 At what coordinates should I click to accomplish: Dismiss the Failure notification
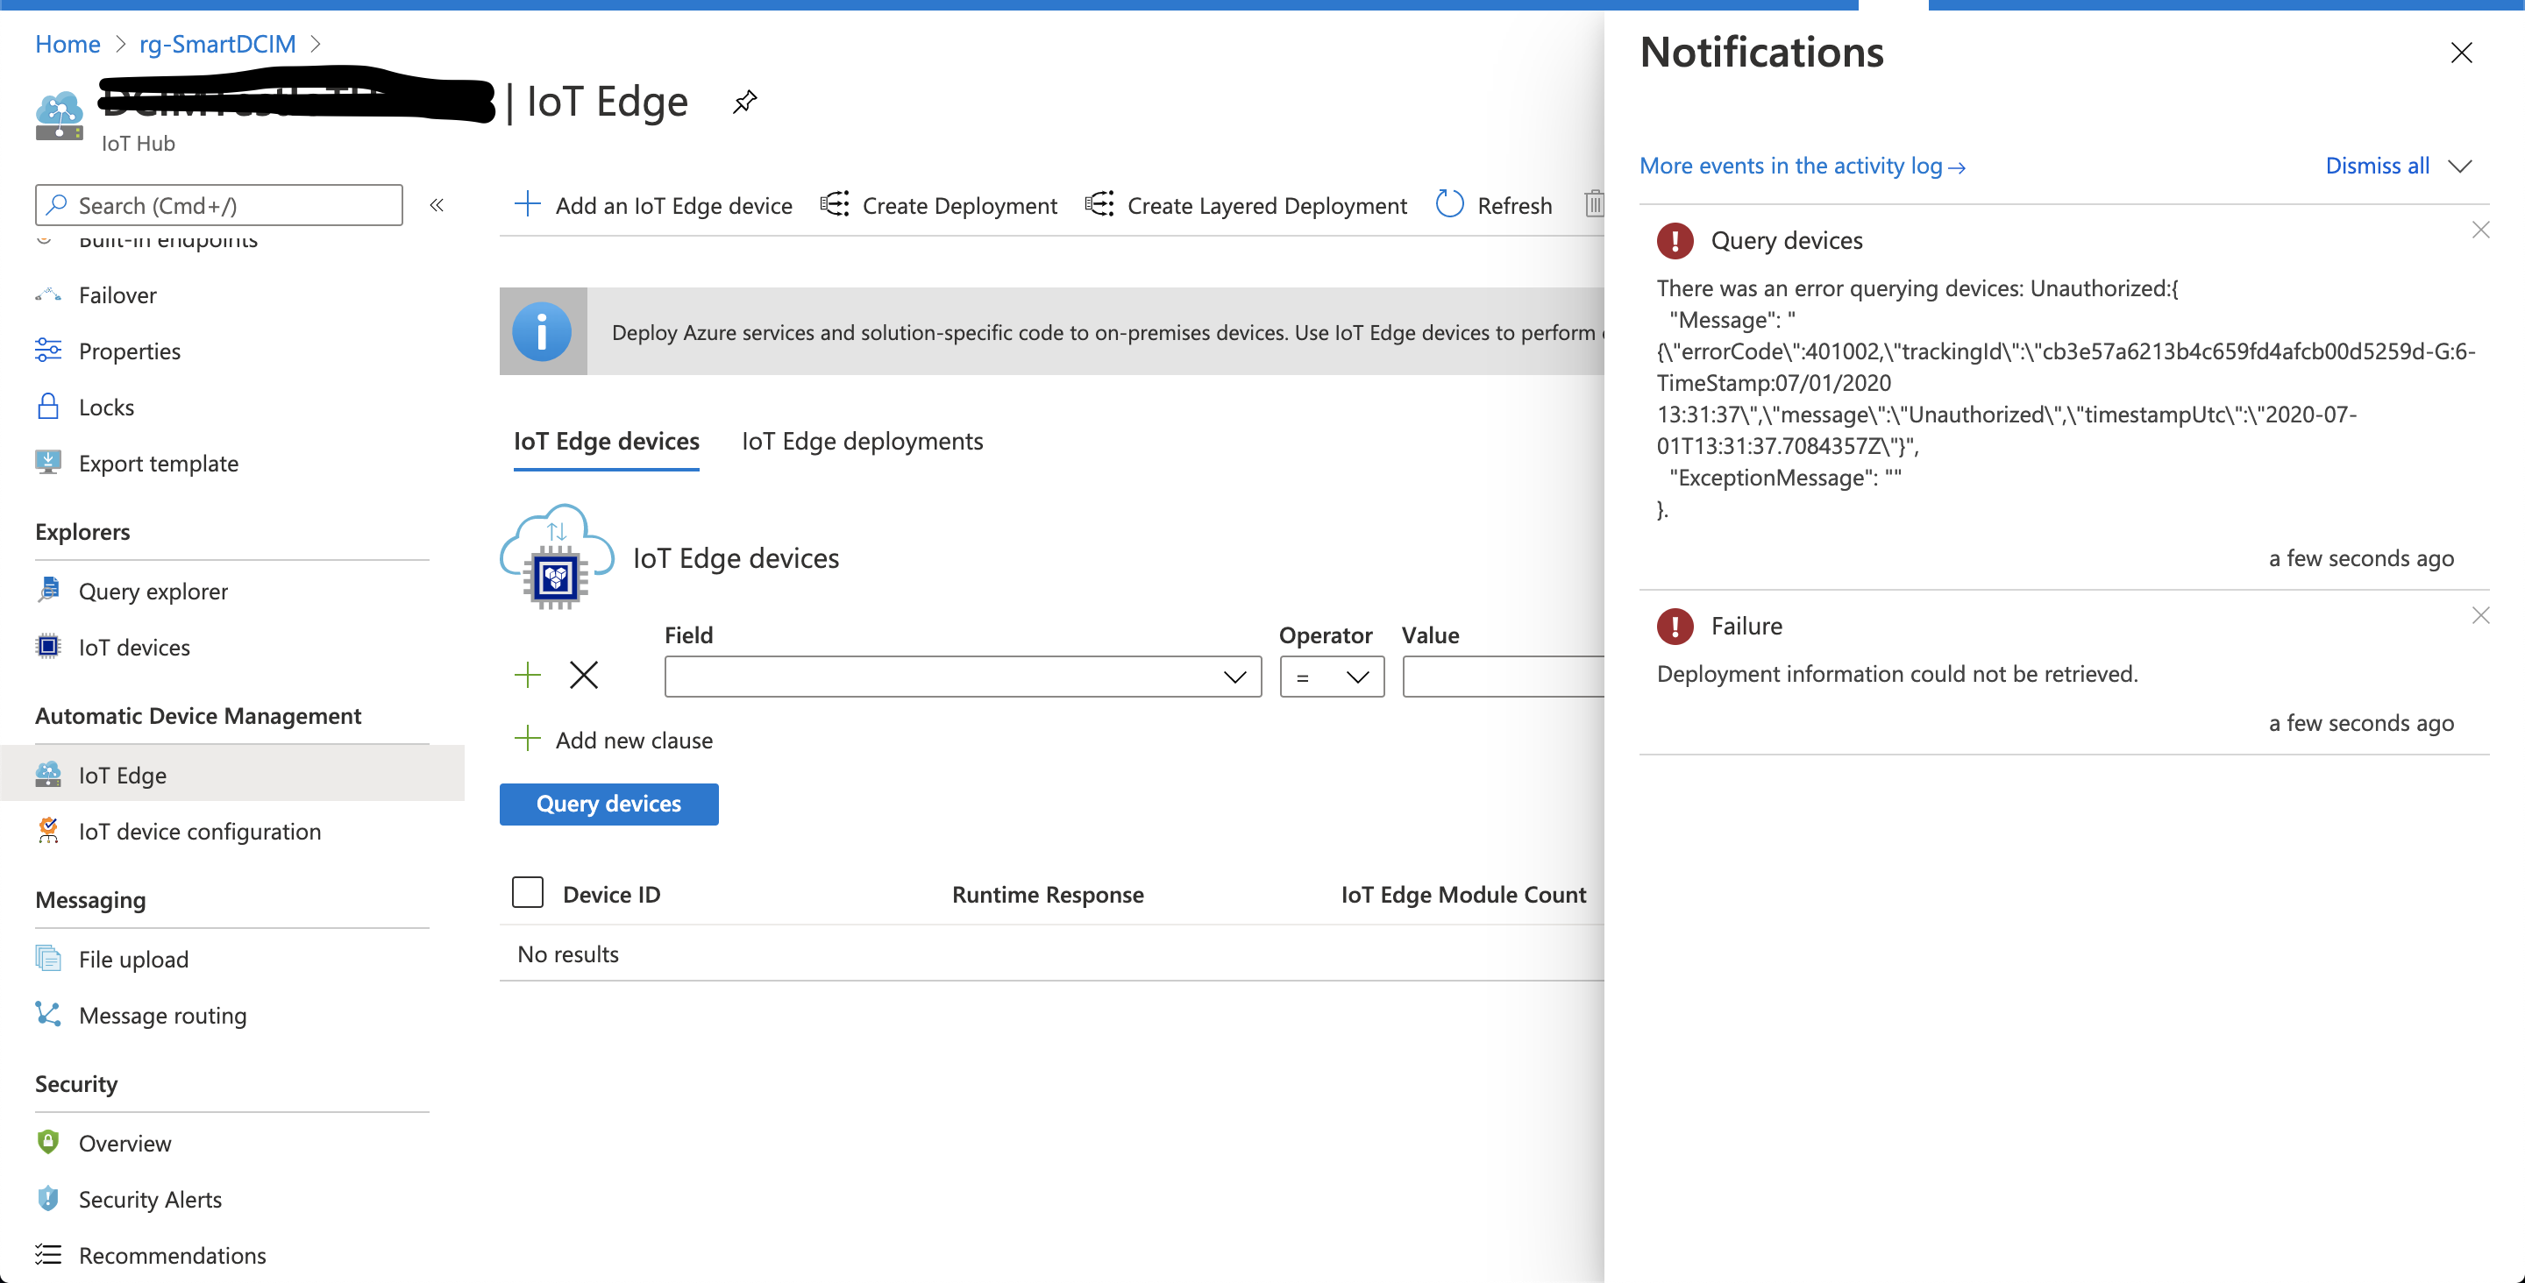click(2480, 615)
